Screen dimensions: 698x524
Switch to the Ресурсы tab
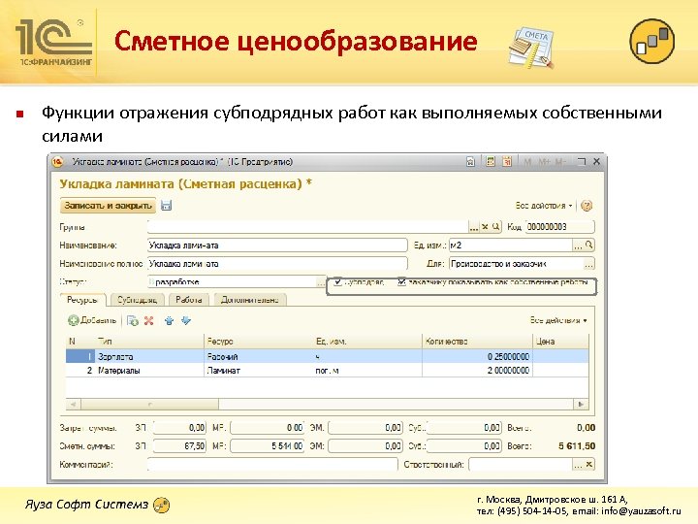[x=82, y=300]
